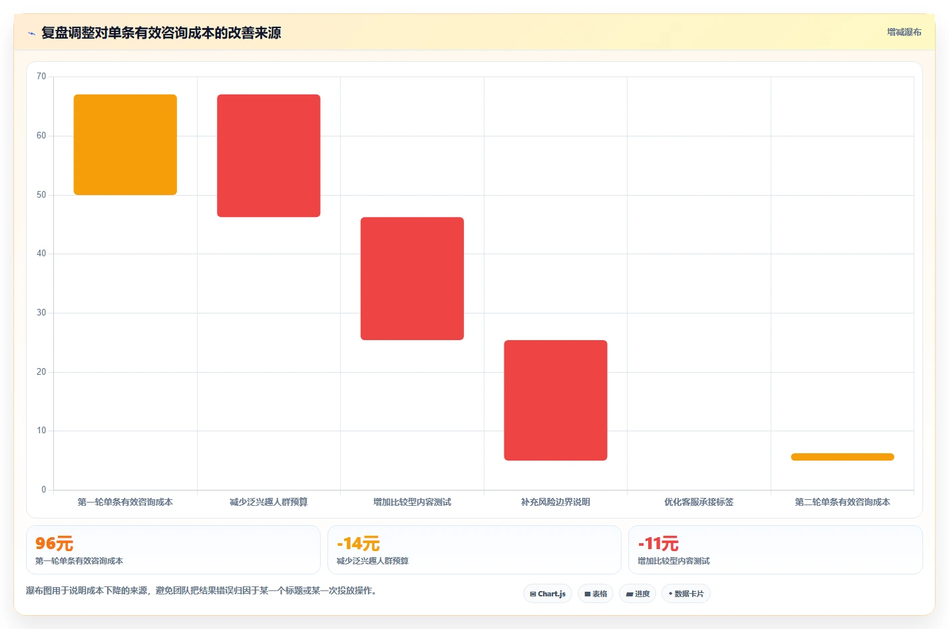Click the 增减瀑布 label in header
Viewport: 949px width, 629px height.
[904, 32]
